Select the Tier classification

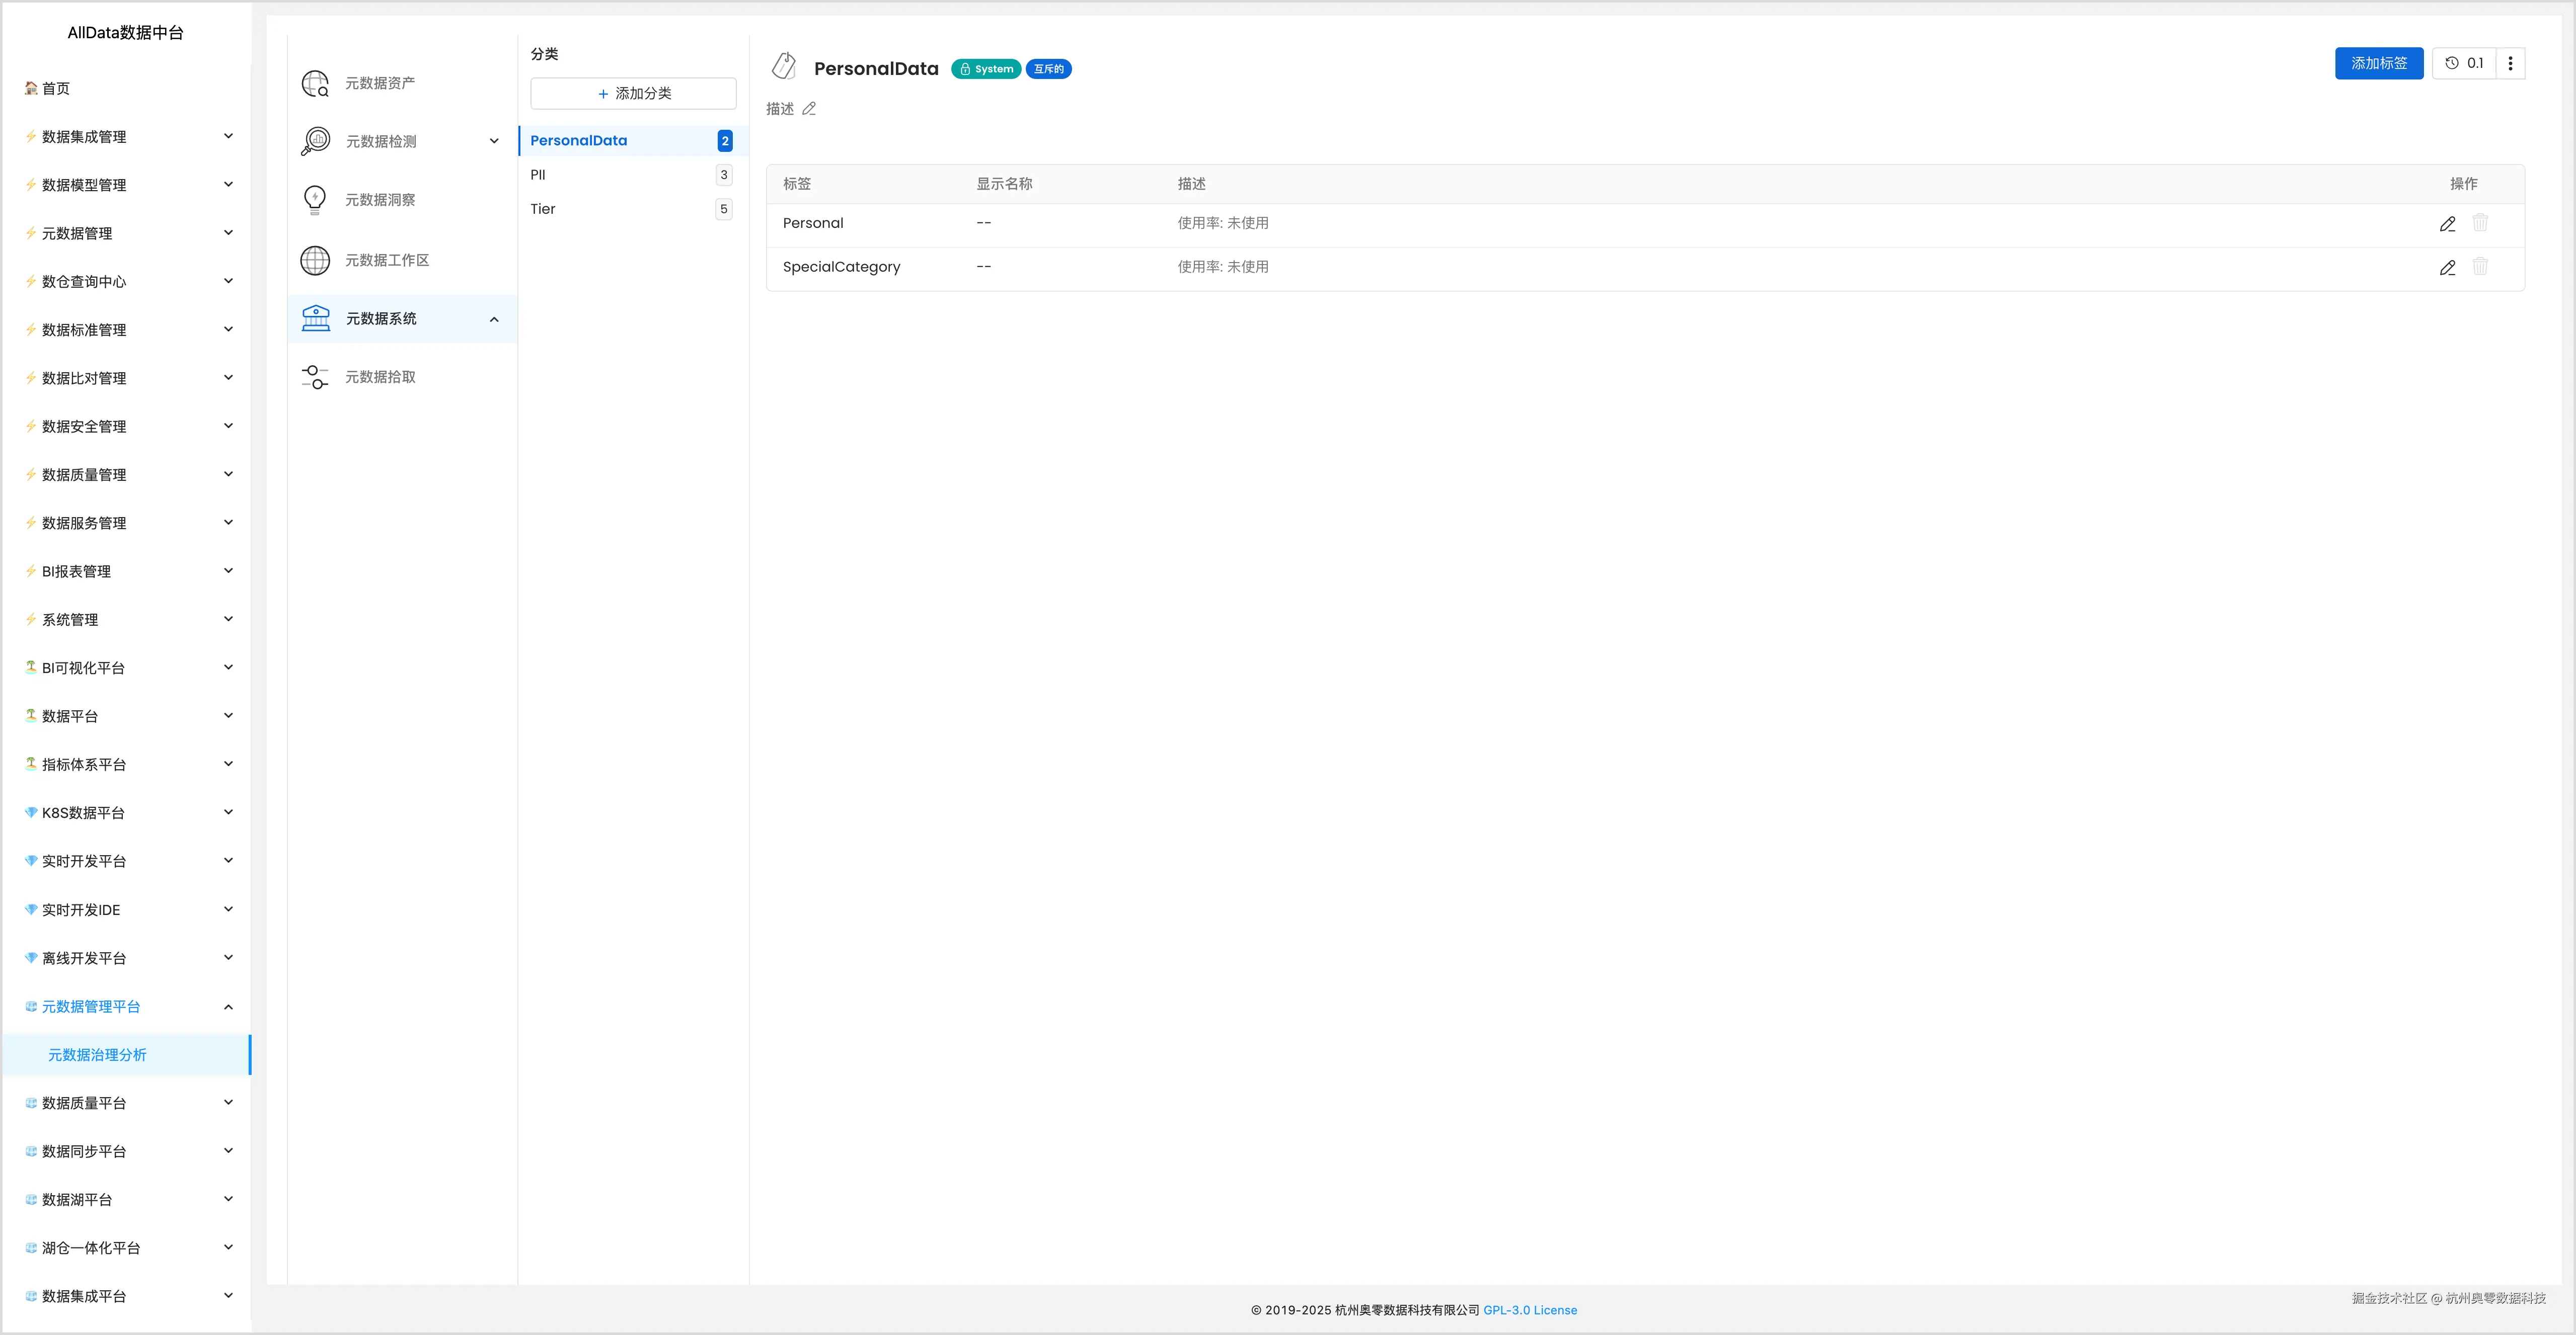(x=543, y=209)
